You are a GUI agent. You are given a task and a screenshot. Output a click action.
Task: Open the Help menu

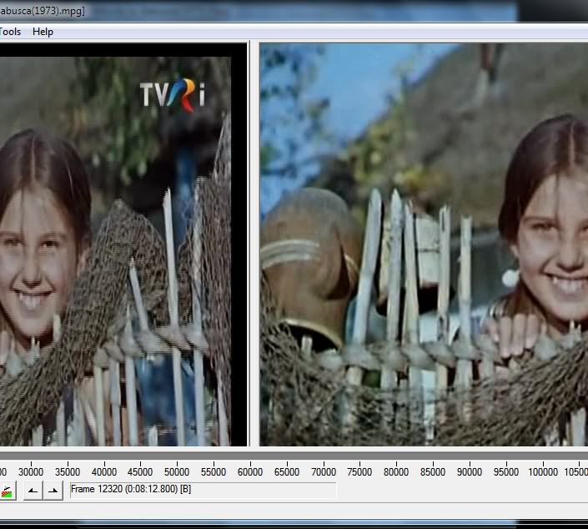click(43, 32)
